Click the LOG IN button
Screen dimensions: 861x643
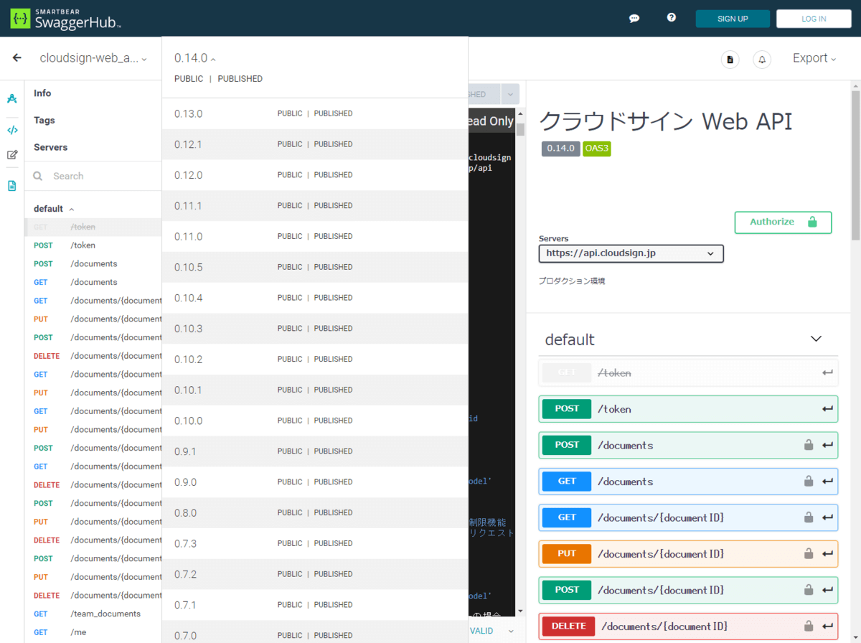[x=814, y=19]
